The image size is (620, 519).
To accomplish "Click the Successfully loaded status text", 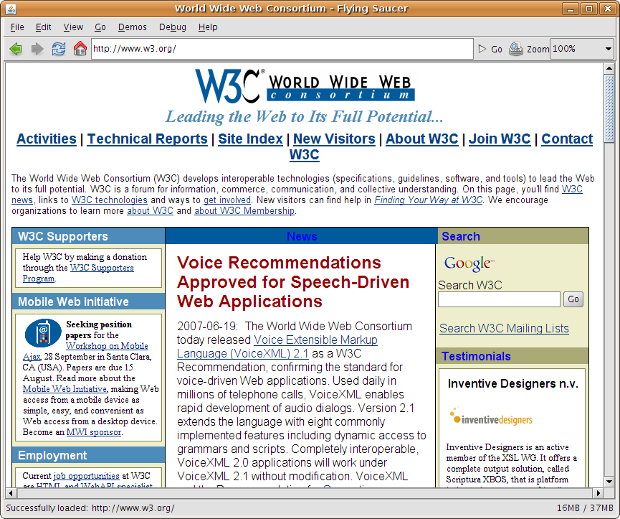I will point(90,508).
